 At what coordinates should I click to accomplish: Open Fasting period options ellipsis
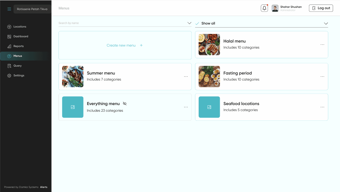(x=323, y=76)
